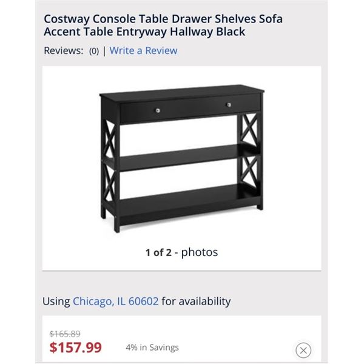Screen dimensions: 364x364
Task: Click the crossed-out $165.89 original price
Action: click(64, 334)
